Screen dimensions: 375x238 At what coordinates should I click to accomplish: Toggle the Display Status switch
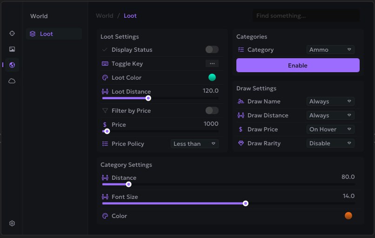(212, 49)
